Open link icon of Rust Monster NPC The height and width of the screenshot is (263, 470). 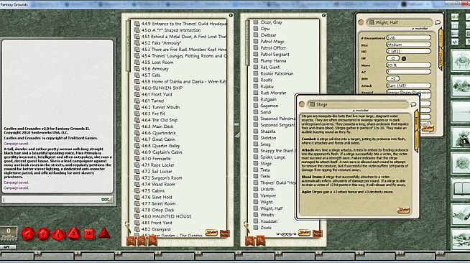click(256, 93)
